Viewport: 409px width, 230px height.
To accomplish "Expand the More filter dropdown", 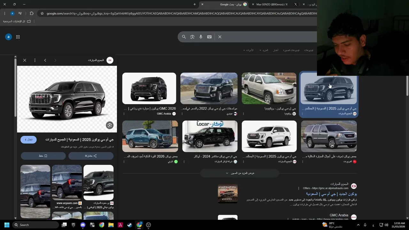I will 264,50.
